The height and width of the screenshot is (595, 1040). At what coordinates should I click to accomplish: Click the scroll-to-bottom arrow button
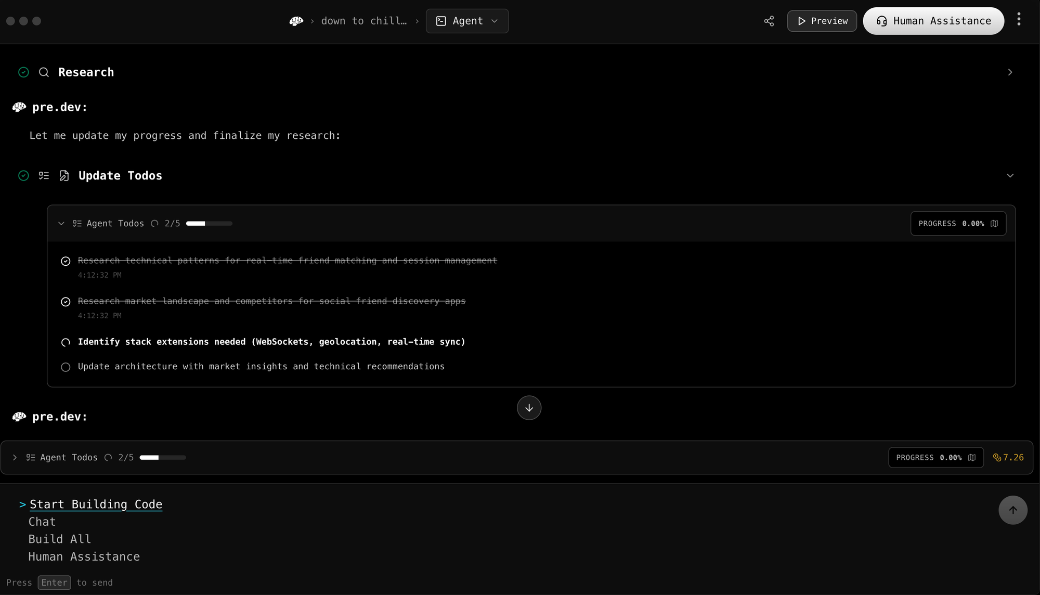529,408
